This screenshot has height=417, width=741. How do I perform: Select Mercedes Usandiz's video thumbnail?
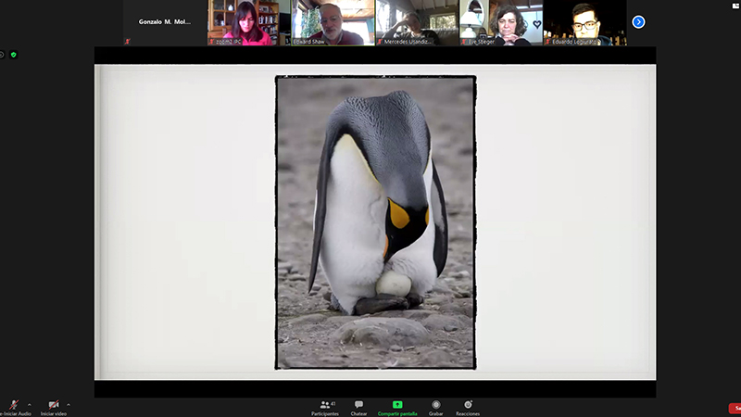417,22
